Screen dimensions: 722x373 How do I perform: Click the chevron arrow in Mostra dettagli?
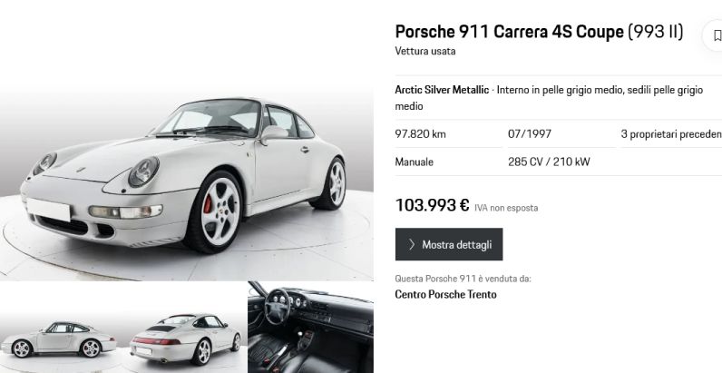412,244
